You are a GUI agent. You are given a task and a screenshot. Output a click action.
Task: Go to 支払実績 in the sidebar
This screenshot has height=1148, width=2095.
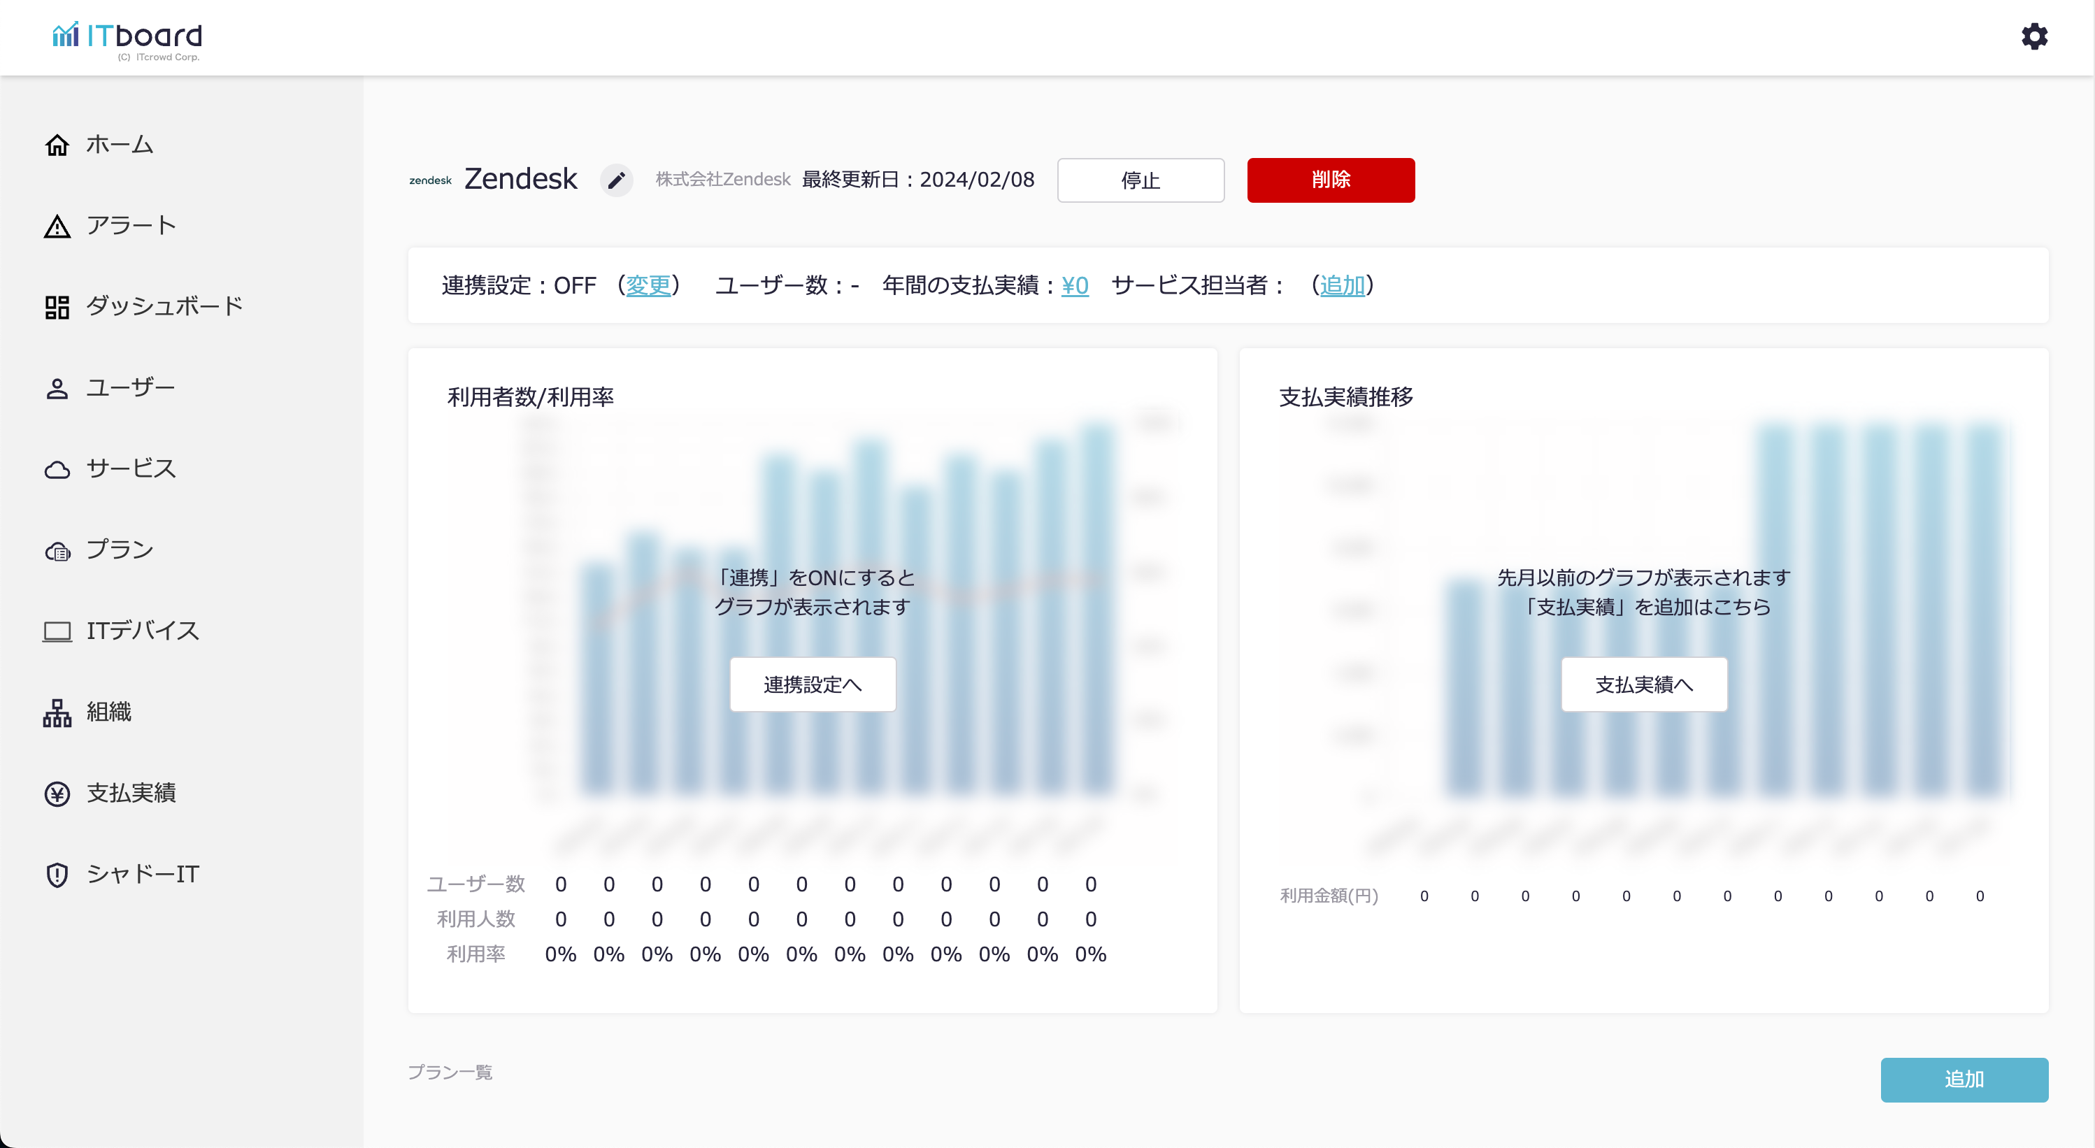[x=131, y=793]
